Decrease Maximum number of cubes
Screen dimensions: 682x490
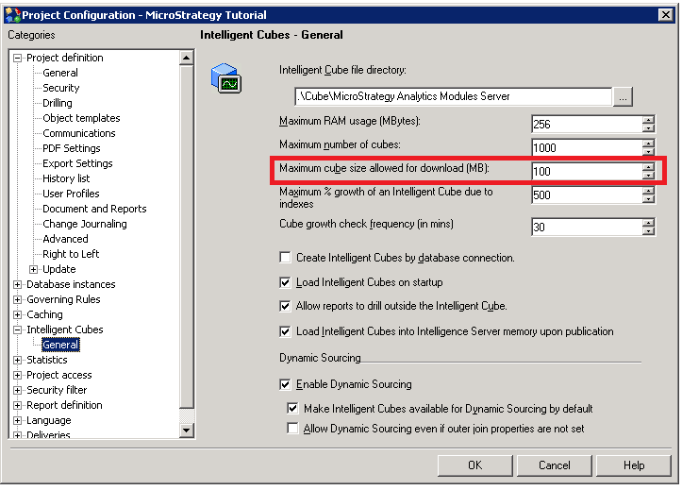click(x=648, y=152)
